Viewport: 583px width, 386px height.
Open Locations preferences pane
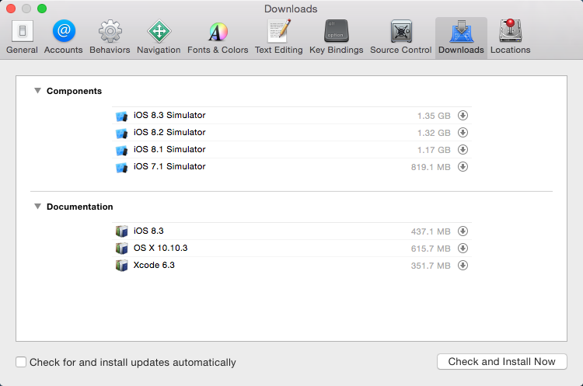coord(511,37)
